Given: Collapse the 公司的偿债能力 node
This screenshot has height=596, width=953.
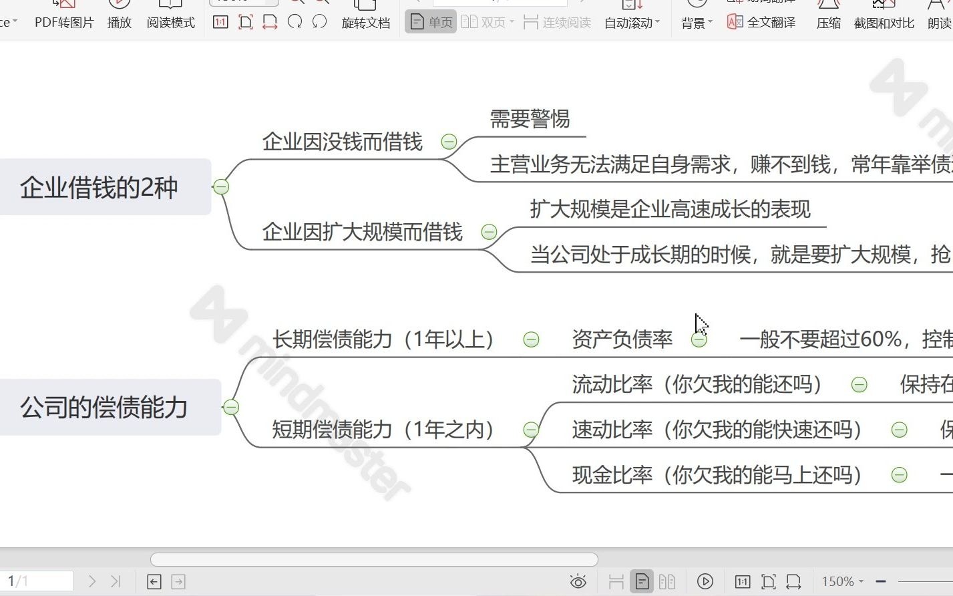Looking at the screenshot, I should [231, 407].
